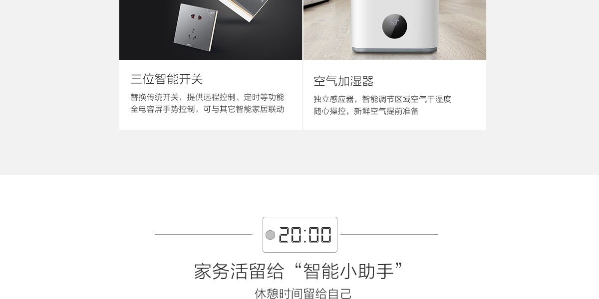
Task: Click the 独立感应器 description line
Action: 382,99
